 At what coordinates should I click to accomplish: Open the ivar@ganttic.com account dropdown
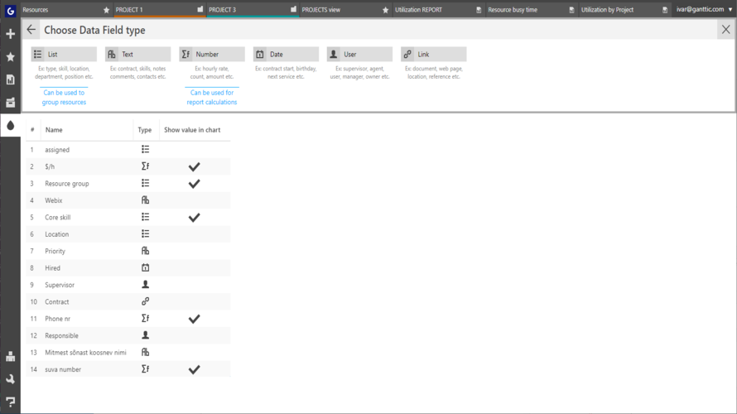click(704, 9)
